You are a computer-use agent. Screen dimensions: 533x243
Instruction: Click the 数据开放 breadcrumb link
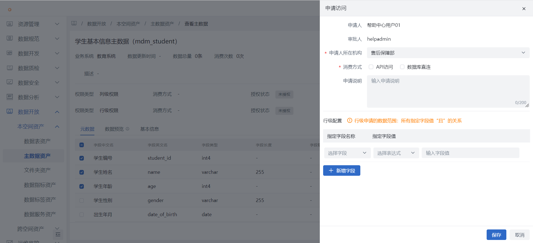tap(97, 24)
